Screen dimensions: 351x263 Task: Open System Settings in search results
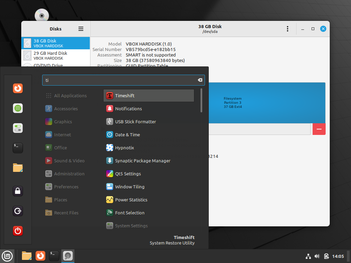pyautogui.click(x=149, y=226)
